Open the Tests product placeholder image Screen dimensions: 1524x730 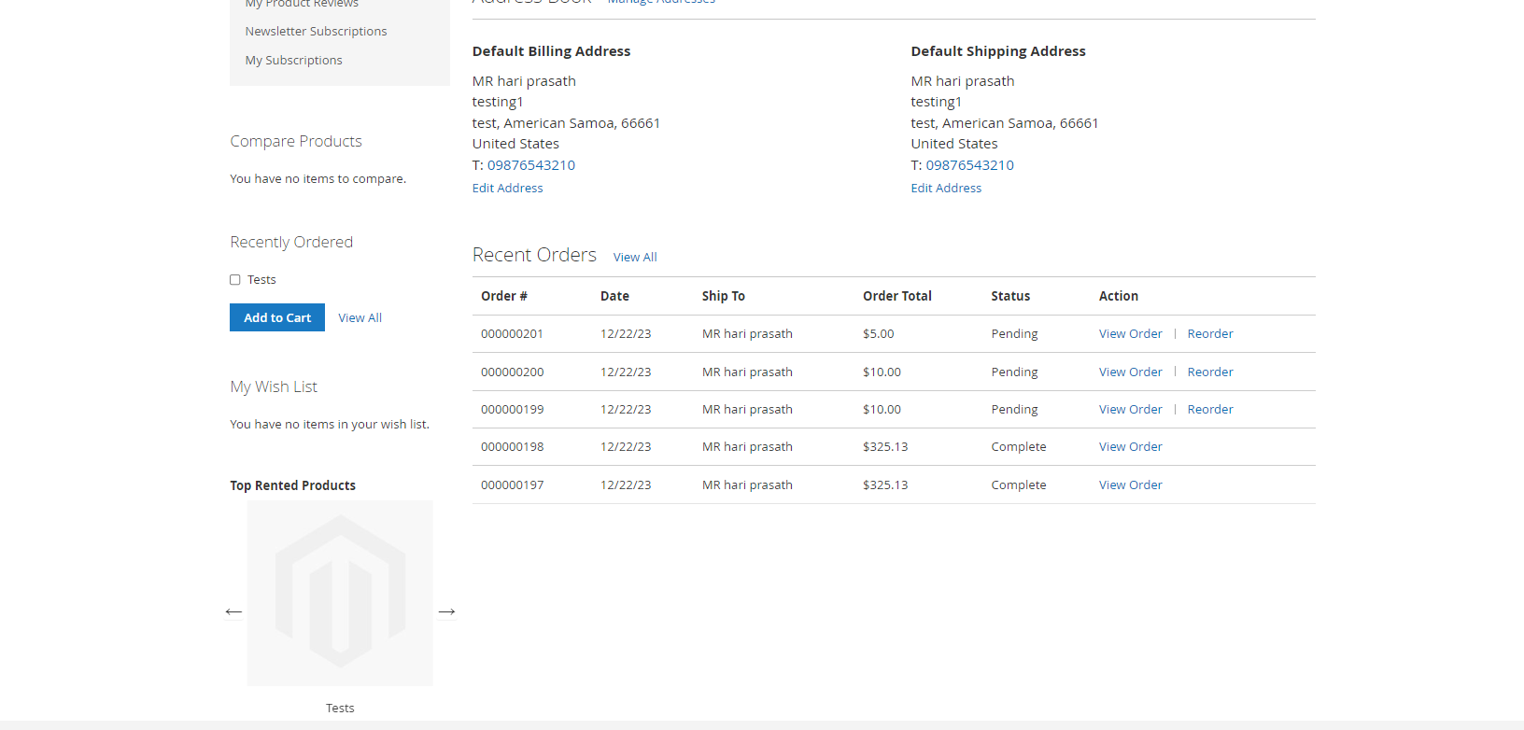[340, 593]
